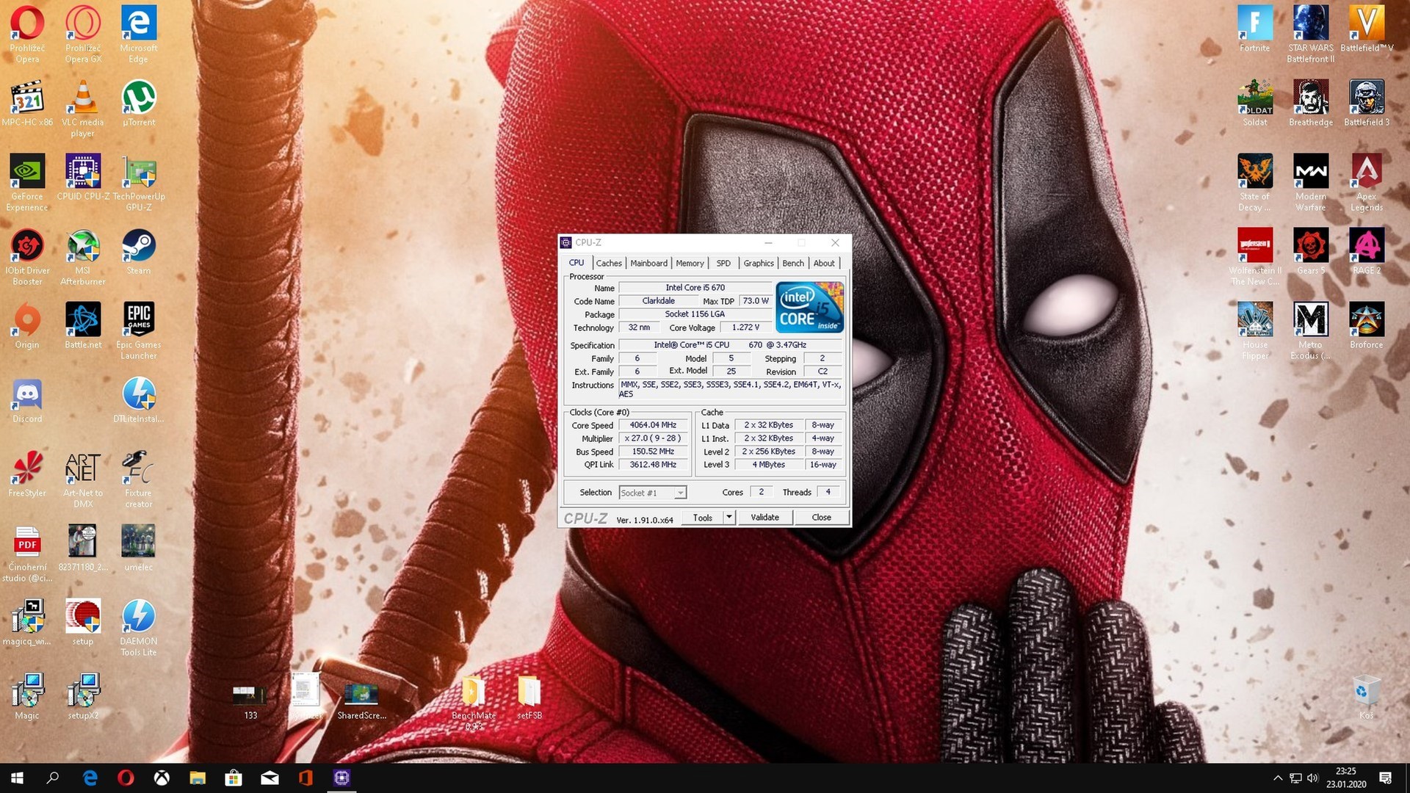Select the Fortnite desktop icon
1410x793 pixels.
[x=1255, y=29]
